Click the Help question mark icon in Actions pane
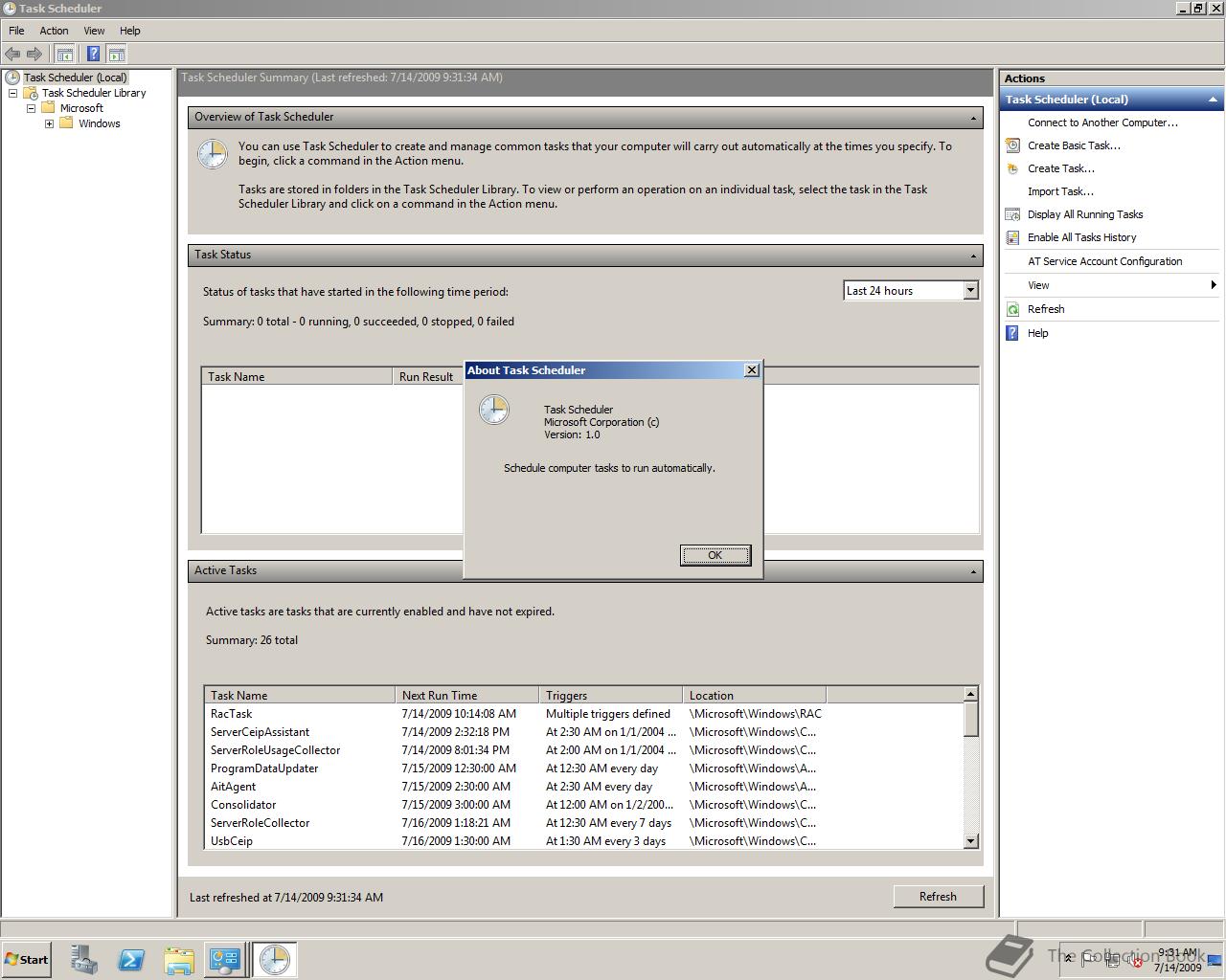This screenshot has height=980, width=1226. [1012, 333]
